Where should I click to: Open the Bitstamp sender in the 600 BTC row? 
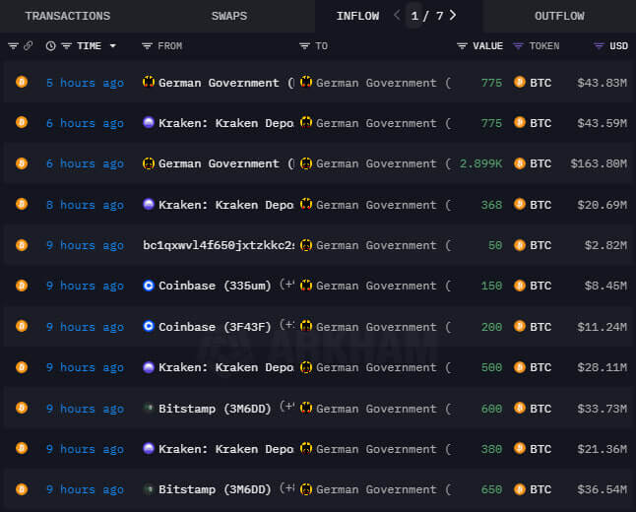pos(215,409)
